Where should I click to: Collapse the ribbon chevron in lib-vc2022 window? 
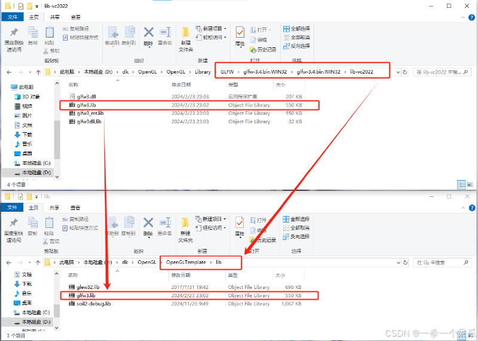coord(462,18)
